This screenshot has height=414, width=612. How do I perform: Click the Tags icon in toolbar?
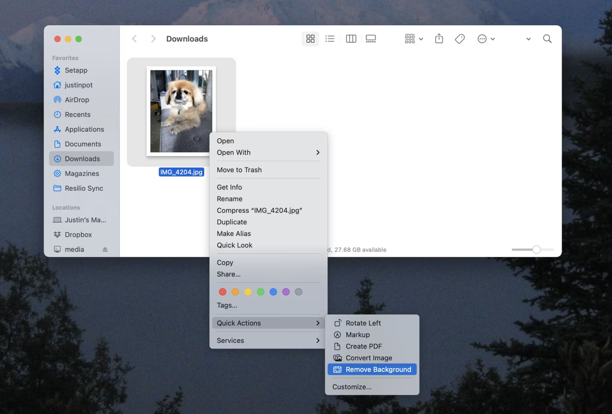(459, 39)
